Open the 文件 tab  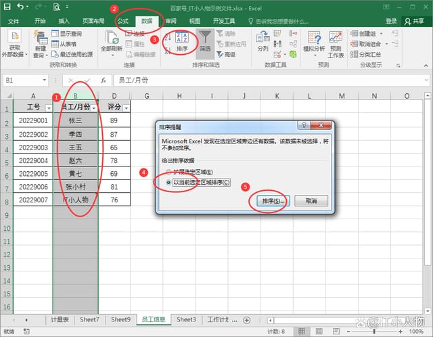click(14, 21)
